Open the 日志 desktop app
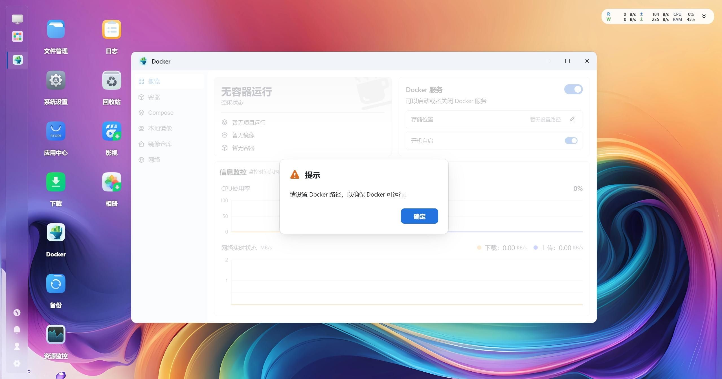 point(111,29)
